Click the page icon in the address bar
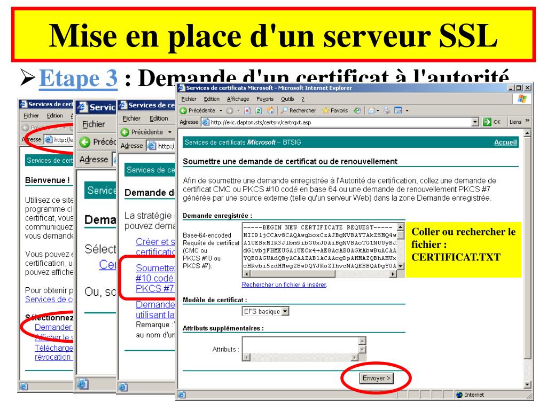This screenshot has height=410, width=547. (x=206, y=122)
